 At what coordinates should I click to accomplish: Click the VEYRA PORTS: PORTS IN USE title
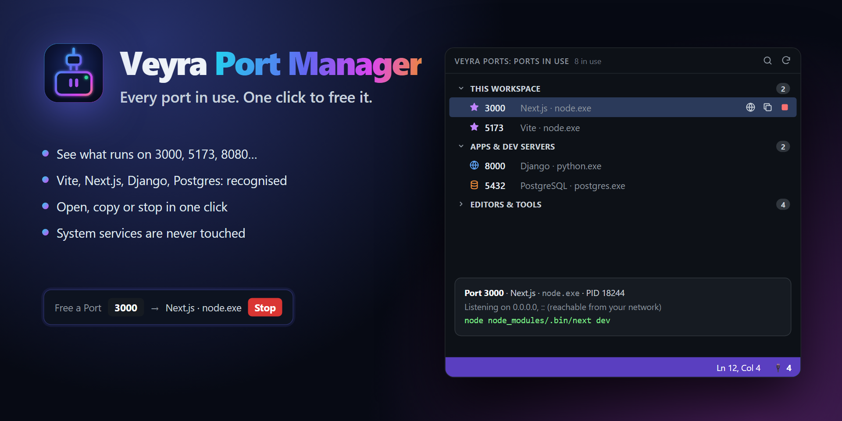pyautogui.click(x=512, y=61)
